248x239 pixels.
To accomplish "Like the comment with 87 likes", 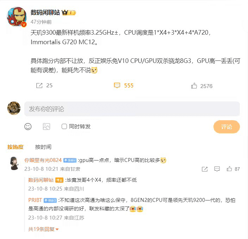I will tap(229, 169).
